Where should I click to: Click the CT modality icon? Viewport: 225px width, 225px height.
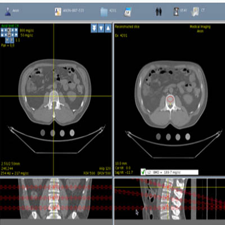pos(195,12)
